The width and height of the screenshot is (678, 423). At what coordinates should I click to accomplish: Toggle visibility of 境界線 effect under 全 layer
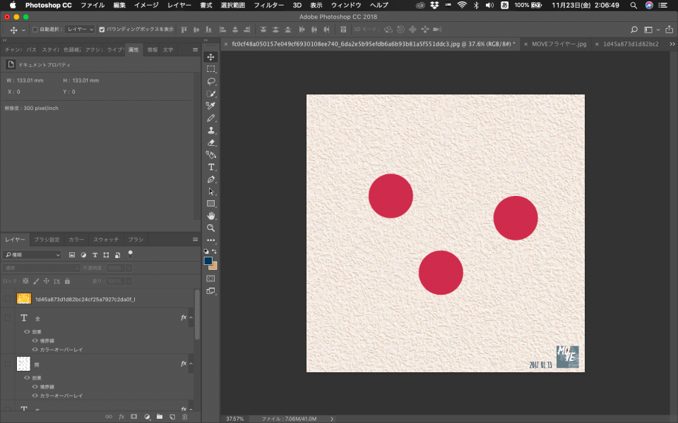pyautogui.click(x=35, y=341)
